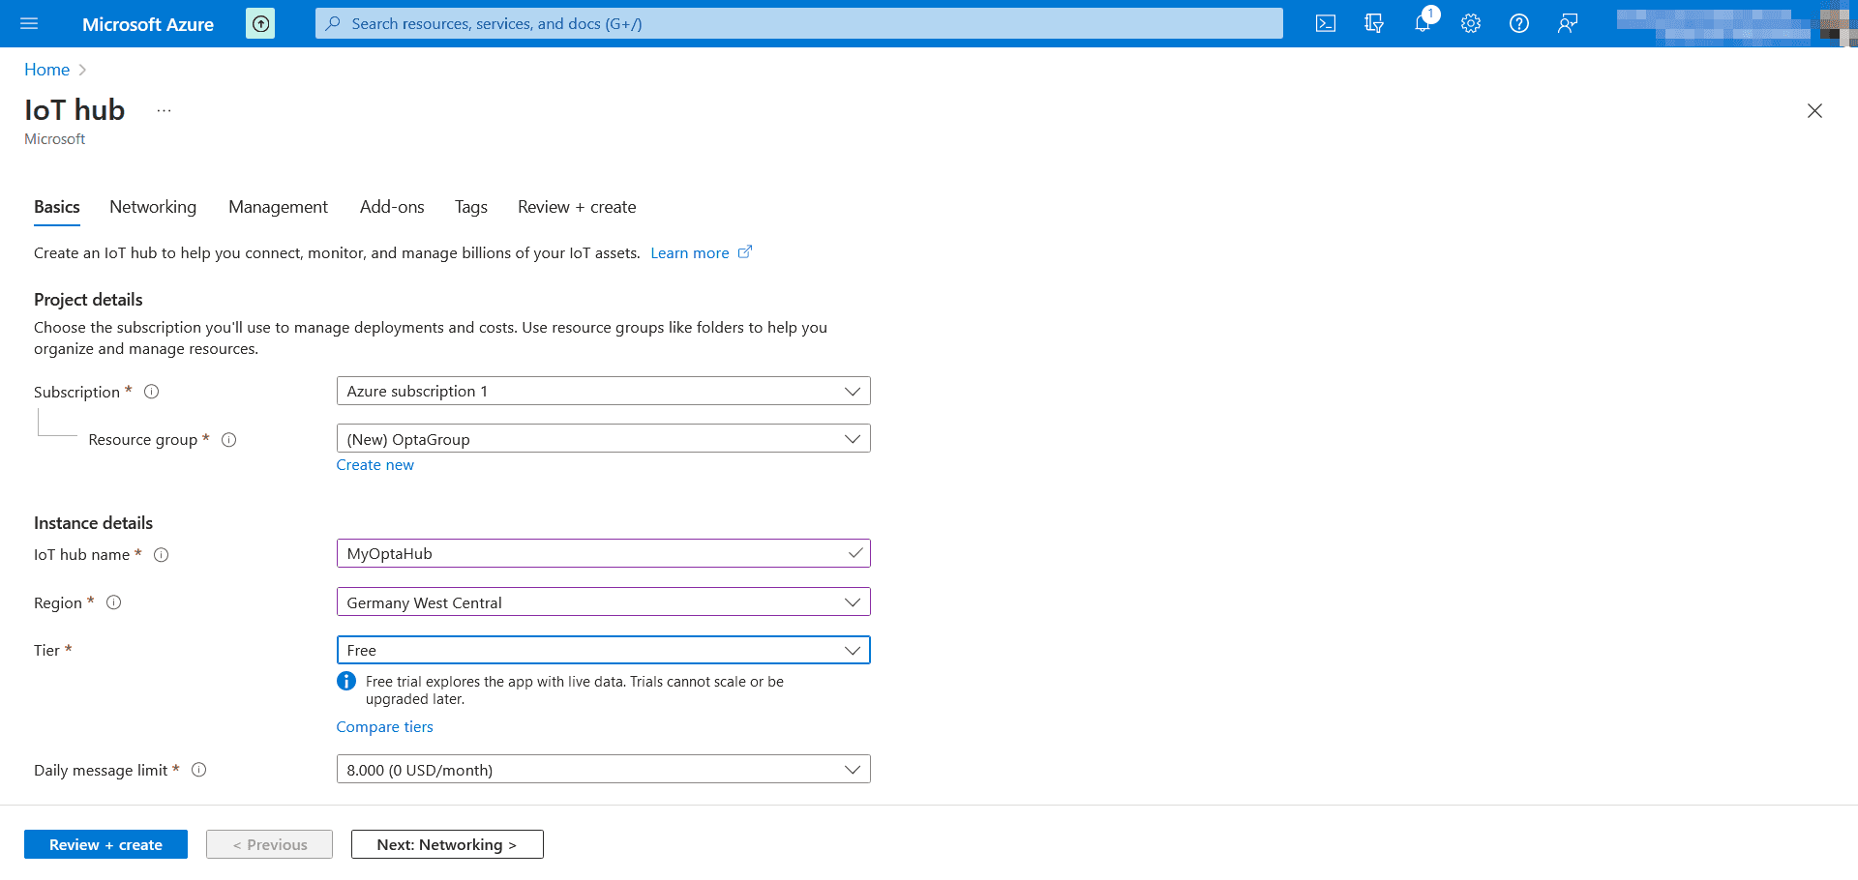The image size is (1858, 880).
Task: Switch to the Tags tab
Action: pos(470,207)
